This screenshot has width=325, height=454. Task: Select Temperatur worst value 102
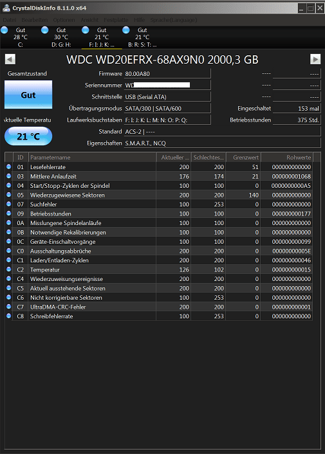[219, 269]
